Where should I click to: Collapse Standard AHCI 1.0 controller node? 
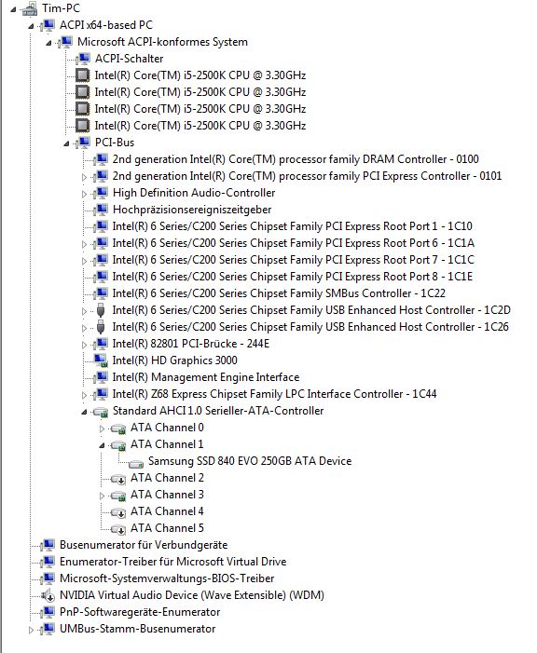[x=84, y=412]
